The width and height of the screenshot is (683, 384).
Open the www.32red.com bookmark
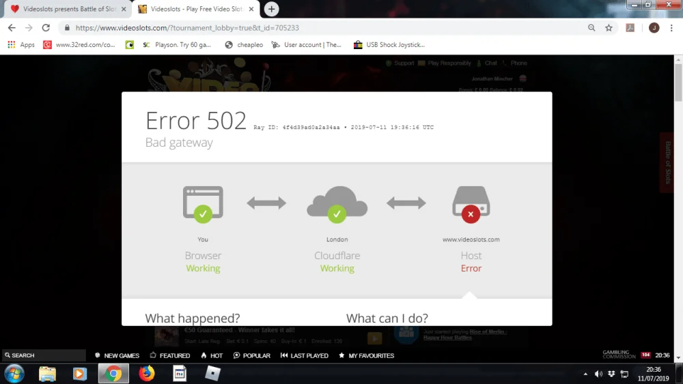79,45
